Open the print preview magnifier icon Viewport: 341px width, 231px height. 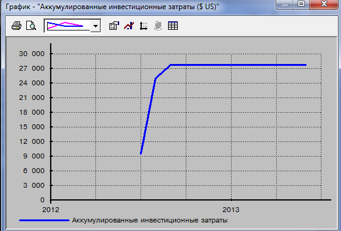(31, 26)
